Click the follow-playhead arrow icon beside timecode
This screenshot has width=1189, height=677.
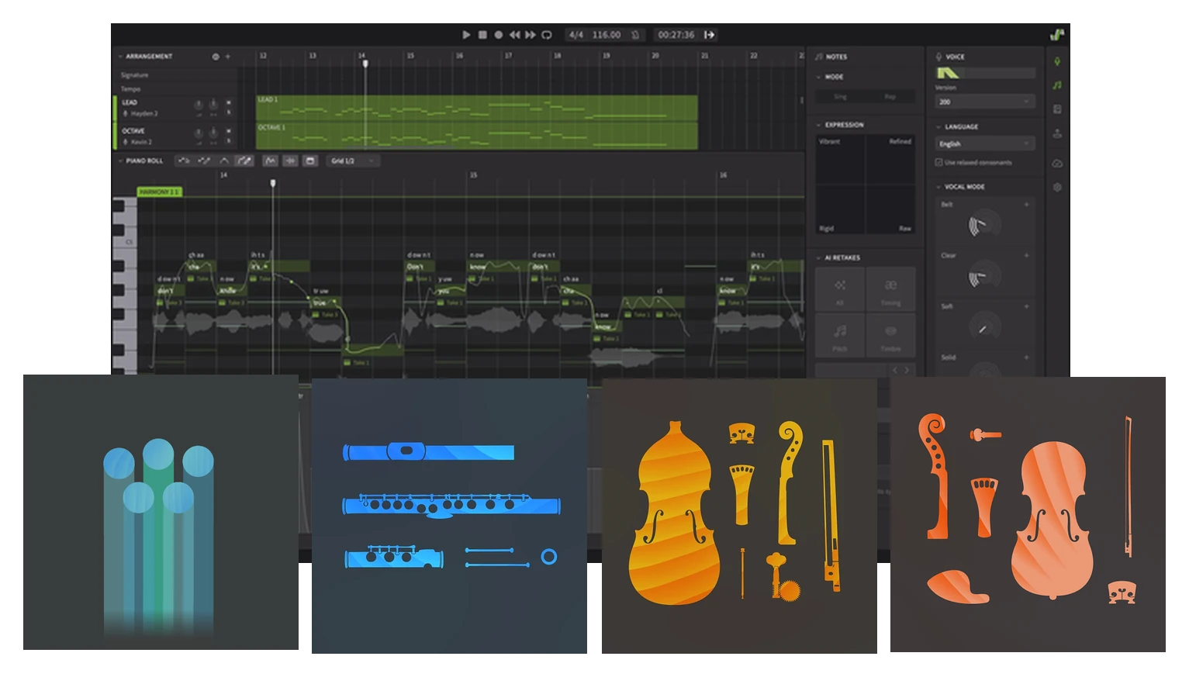click(x=709, y=35)
